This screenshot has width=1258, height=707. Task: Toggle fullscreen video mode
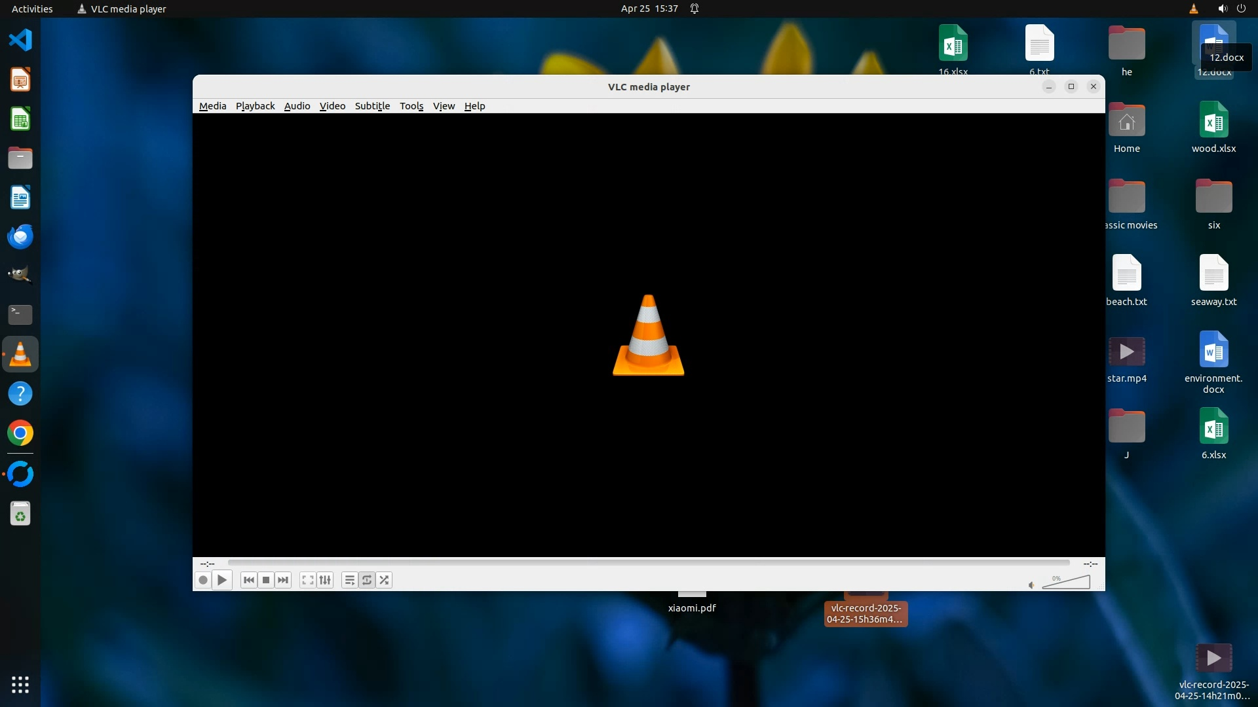(307, 580)
